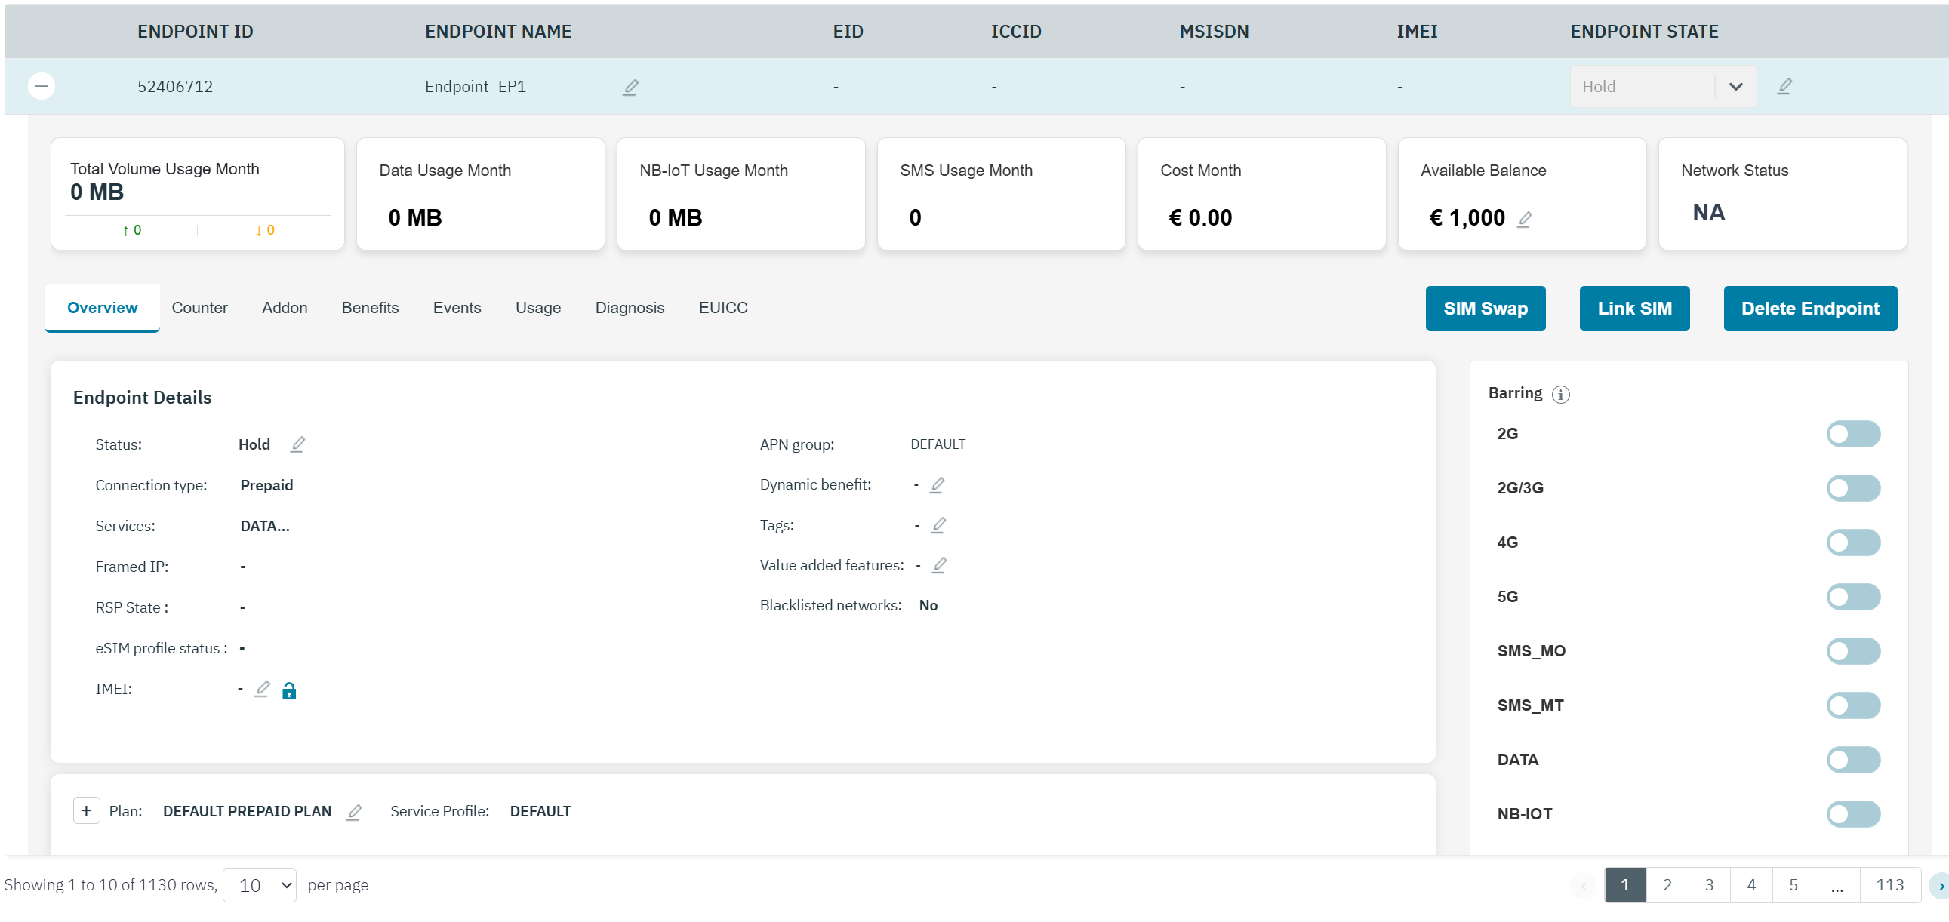Viewport: 1949px width, 922px height.
Task: Click the pencil icon beside Endpoint State dropdown
Action: (1784, 86)
